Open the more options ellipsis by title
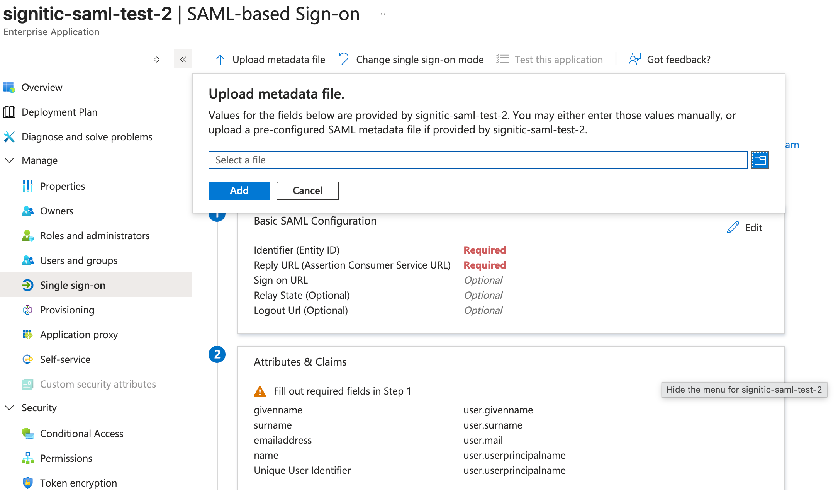 385,14
